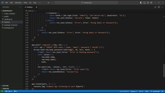Open the File menu
The width and height of the screenshot is (165, 93).
pos(7,3)
